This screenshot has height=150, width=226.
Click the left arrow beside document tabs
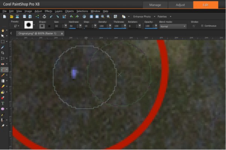[11, 33]
